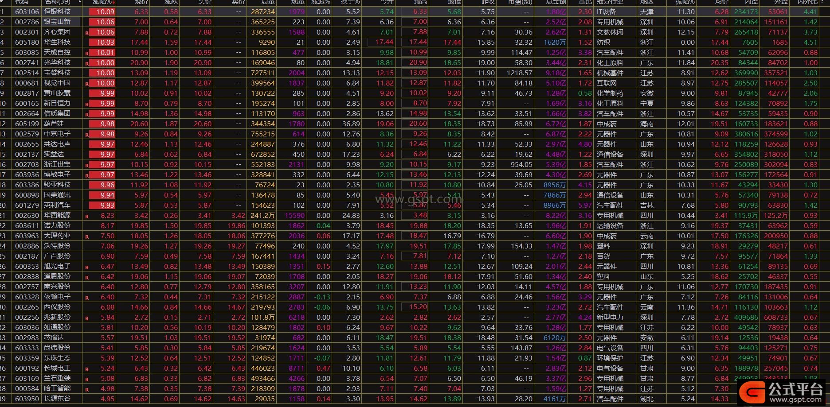
Task: Select the stock 葫芦娃
Action: click(54, 124)
